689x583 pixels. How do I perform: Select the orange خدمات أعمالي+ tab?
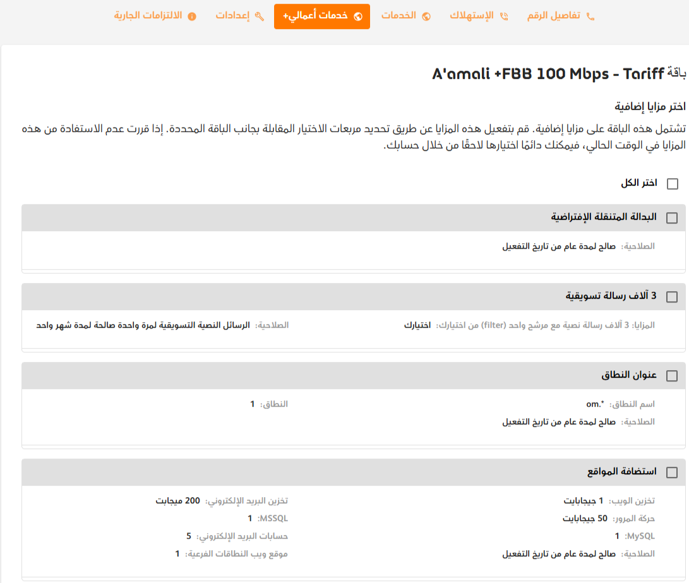(322, 16)
